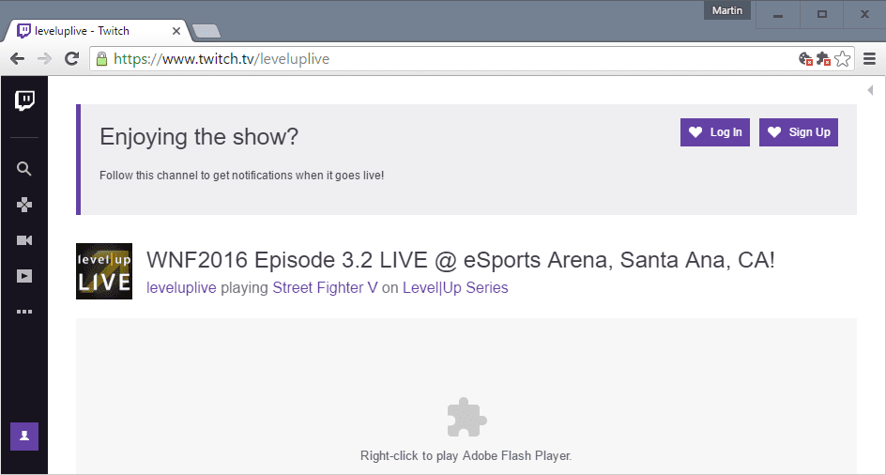The width and height of the screenshot is (886, 475).
Task: Close the leveluplive - Twitch tab
Action: pyautogui.click(x=176, y=31)
